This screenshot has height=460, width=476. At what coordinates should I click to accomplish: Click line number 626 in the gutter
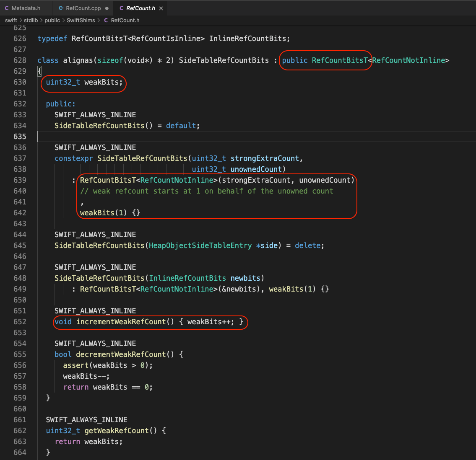pos(20,39)
